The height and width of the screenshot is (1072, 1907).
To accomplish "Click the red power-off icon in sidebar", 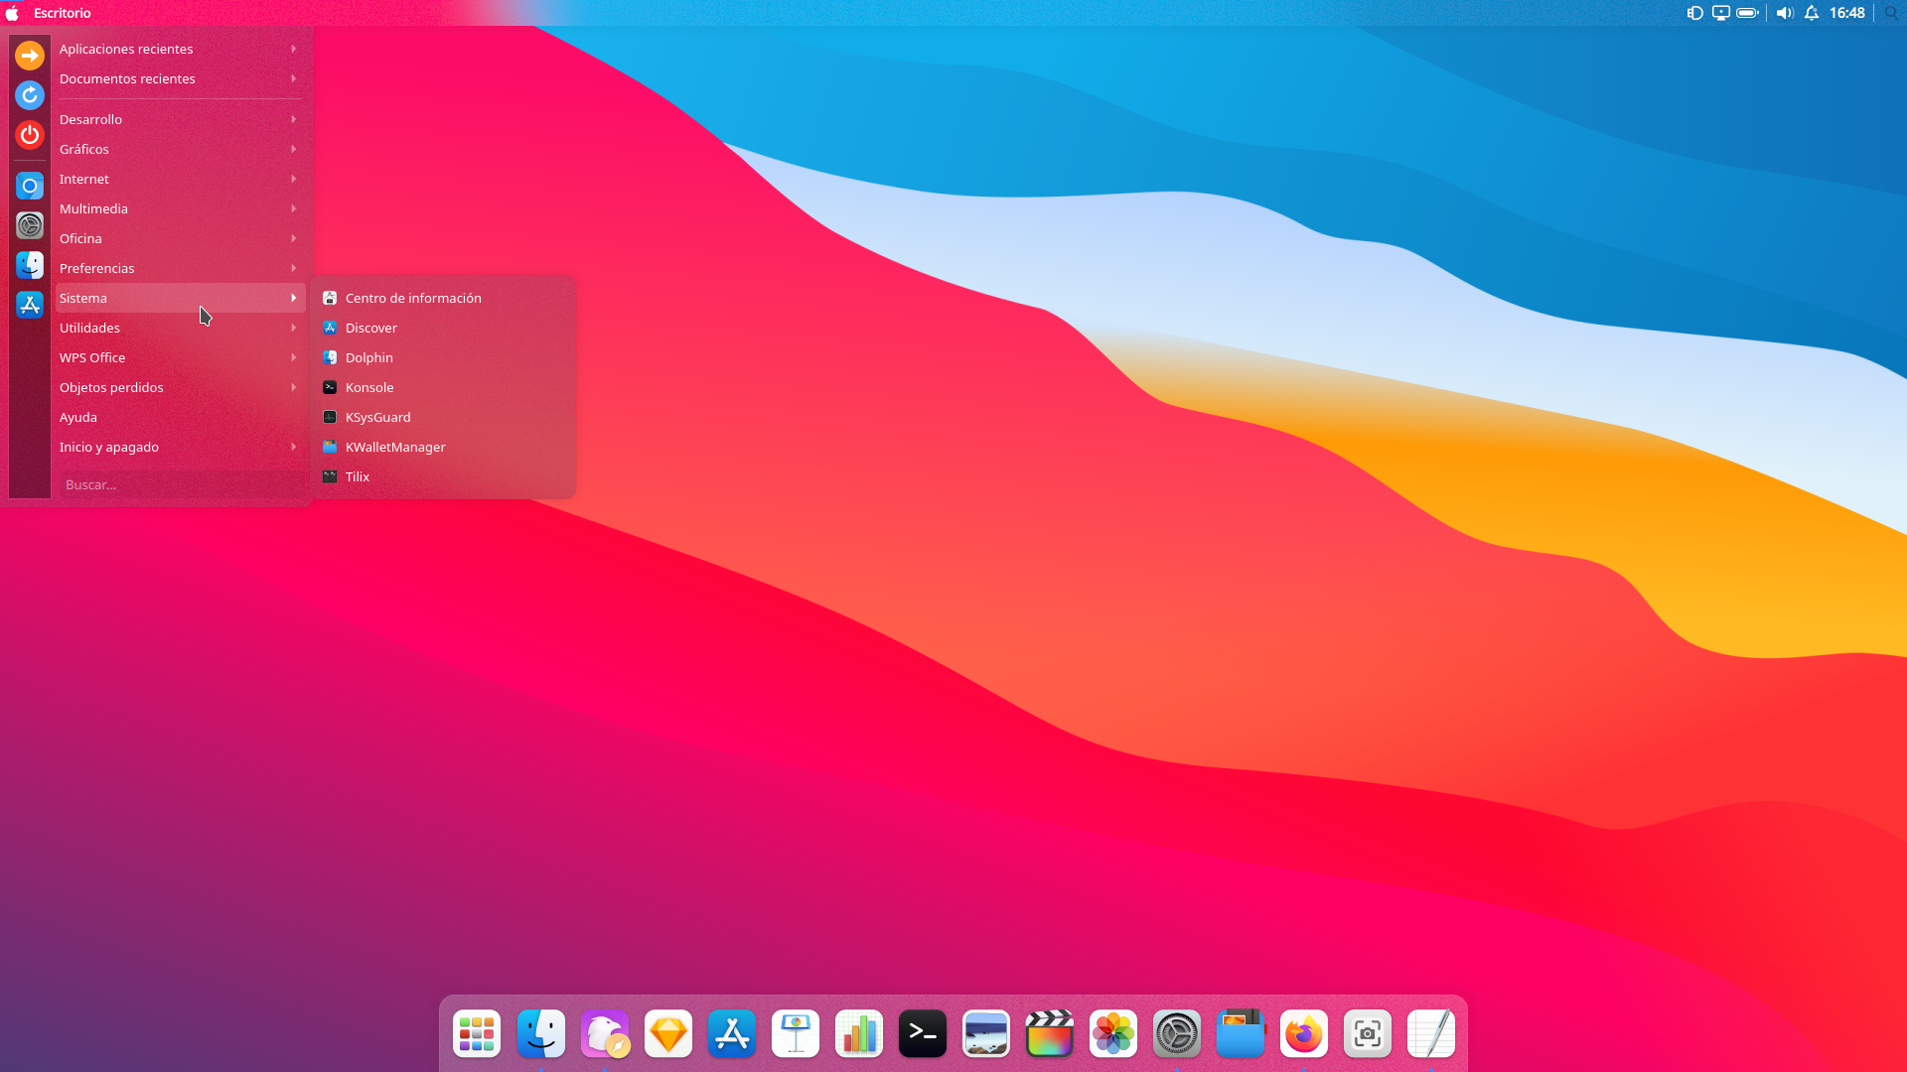I will point(30,135).
